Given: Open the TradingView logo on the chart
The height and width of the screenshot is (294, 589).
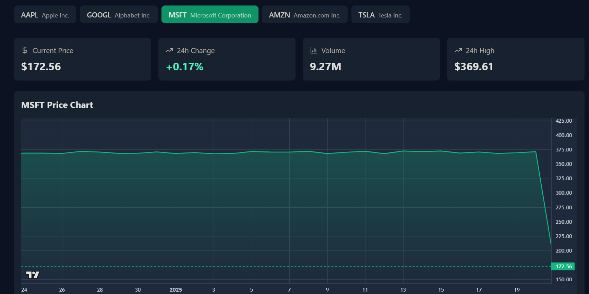Looking at the screenshot, I should [x=33, y=275].
